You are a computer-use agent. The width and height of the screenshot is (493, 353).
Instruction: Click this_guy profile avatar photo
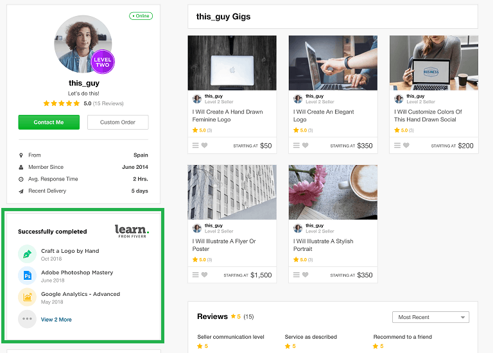pos(83,44)
